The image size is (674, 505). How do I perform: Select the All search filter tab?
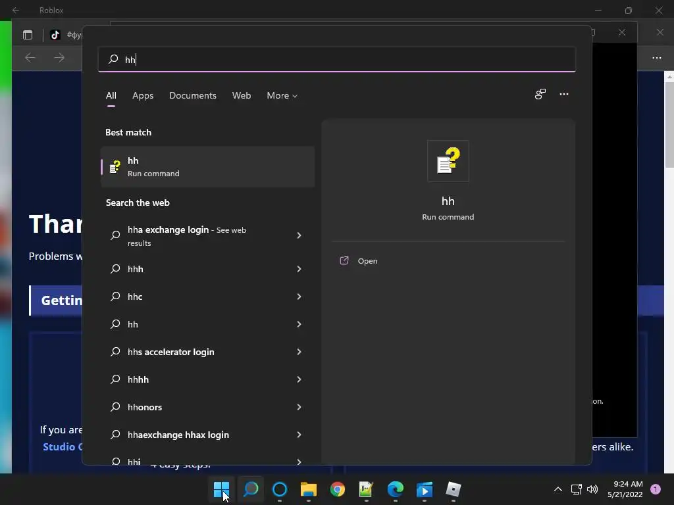tap(111, 95)
